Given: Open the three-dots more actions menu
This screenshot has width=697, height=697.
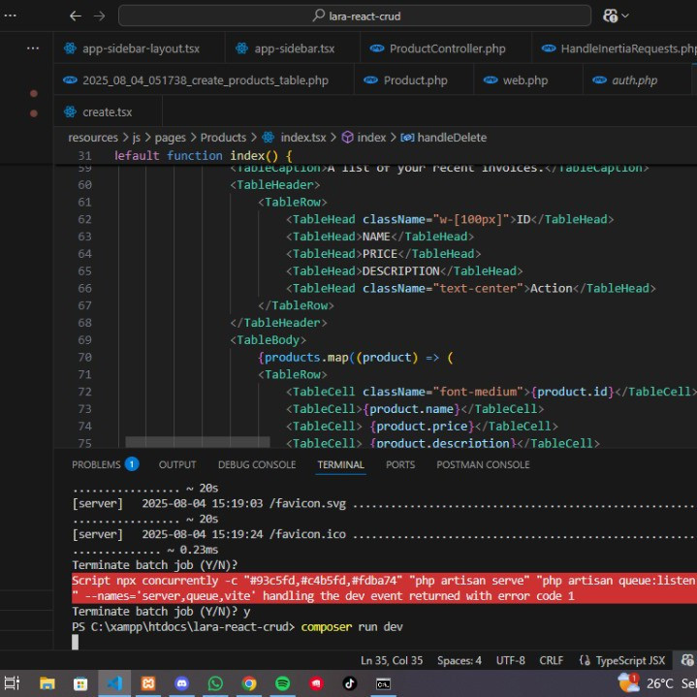Looking at the screenshot, I should [33, 48].
